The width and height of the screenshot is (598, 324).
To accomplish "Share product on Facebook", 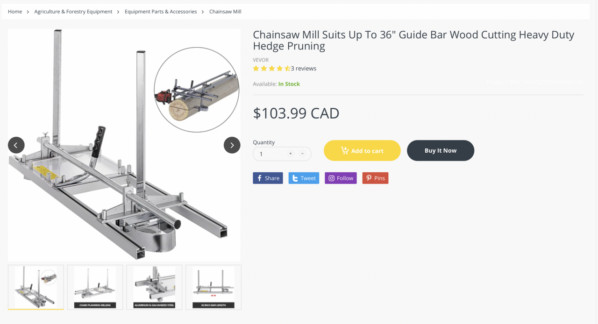I will [x=268, y=178].
